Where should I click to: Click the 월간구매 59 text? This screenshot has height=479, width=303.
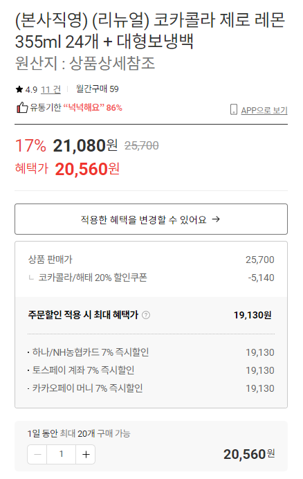click(97, 89)
